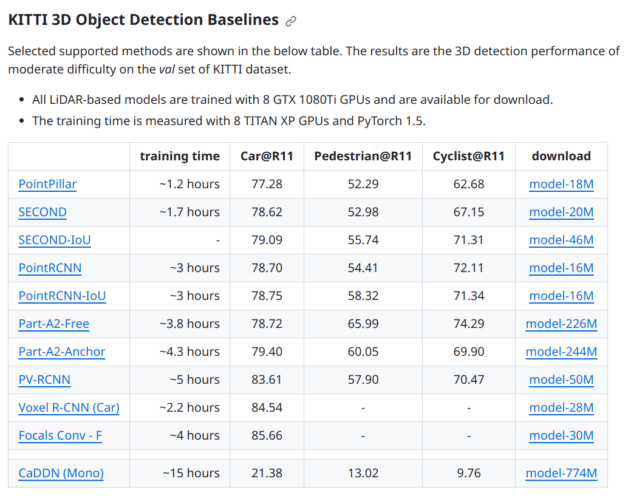The width and height of the screenshot is (628, 504).
Task: Download the CaDDN model-774M file
Action: coord(561,473)
